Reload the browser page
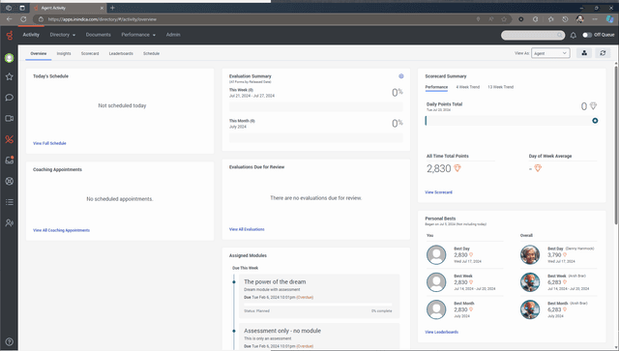The image size is (619, 351). tap(23, 19)
